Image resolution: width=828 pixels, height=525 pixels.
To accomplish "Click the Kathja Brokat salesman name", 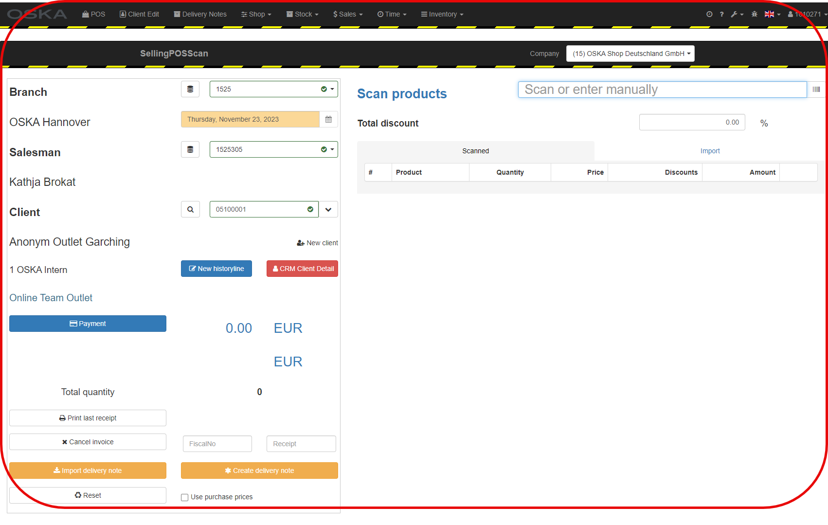I will [42, 182].
